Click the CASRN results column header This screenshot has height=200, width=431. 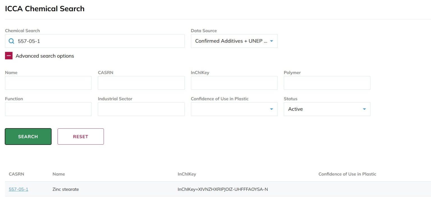(x=16, y=174)
